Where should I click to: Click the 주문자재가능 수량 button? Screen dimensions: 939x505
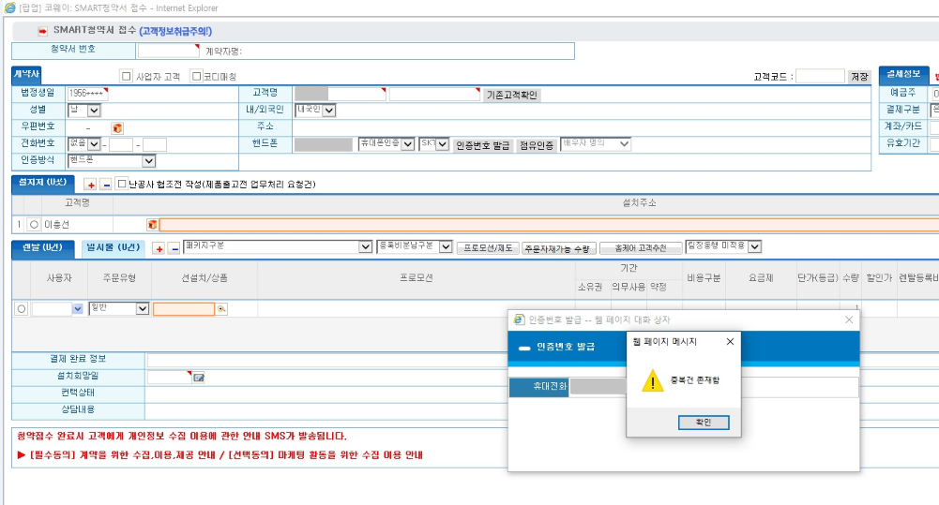pyautogui.click(x=558, y=248)
